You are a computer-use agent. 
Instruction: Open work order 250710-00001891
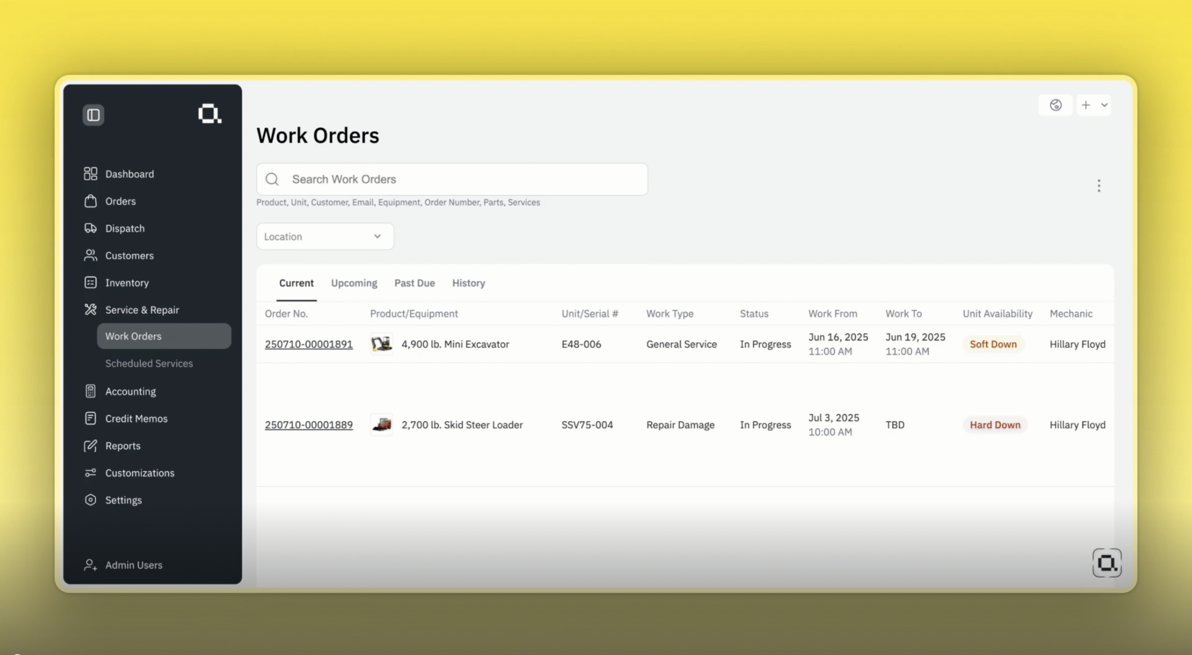click(309, 344)
